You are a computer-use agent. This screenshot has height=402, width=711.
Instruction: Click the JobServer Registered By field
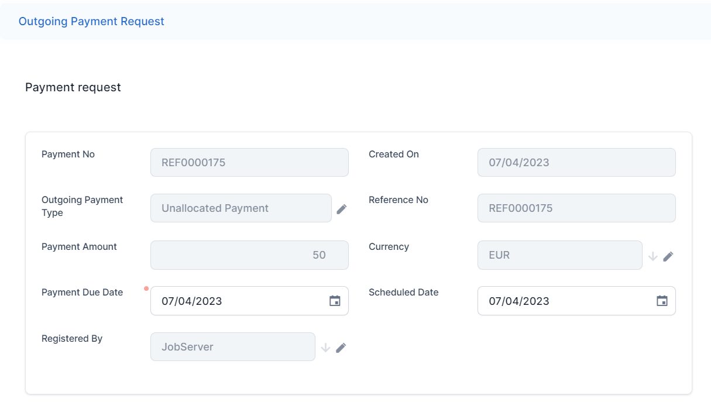[x=232, y=347]
